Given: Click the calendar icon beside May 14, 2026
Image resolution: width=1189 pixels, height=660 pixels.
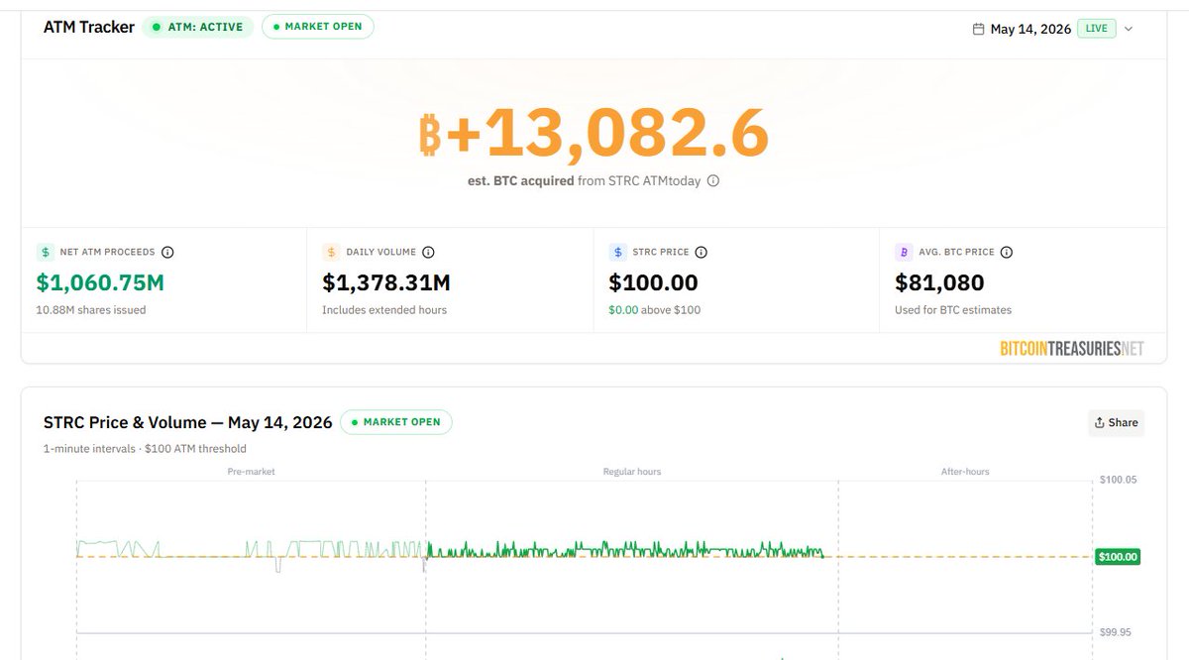Looking at the screenshot, I should (978, 29).
